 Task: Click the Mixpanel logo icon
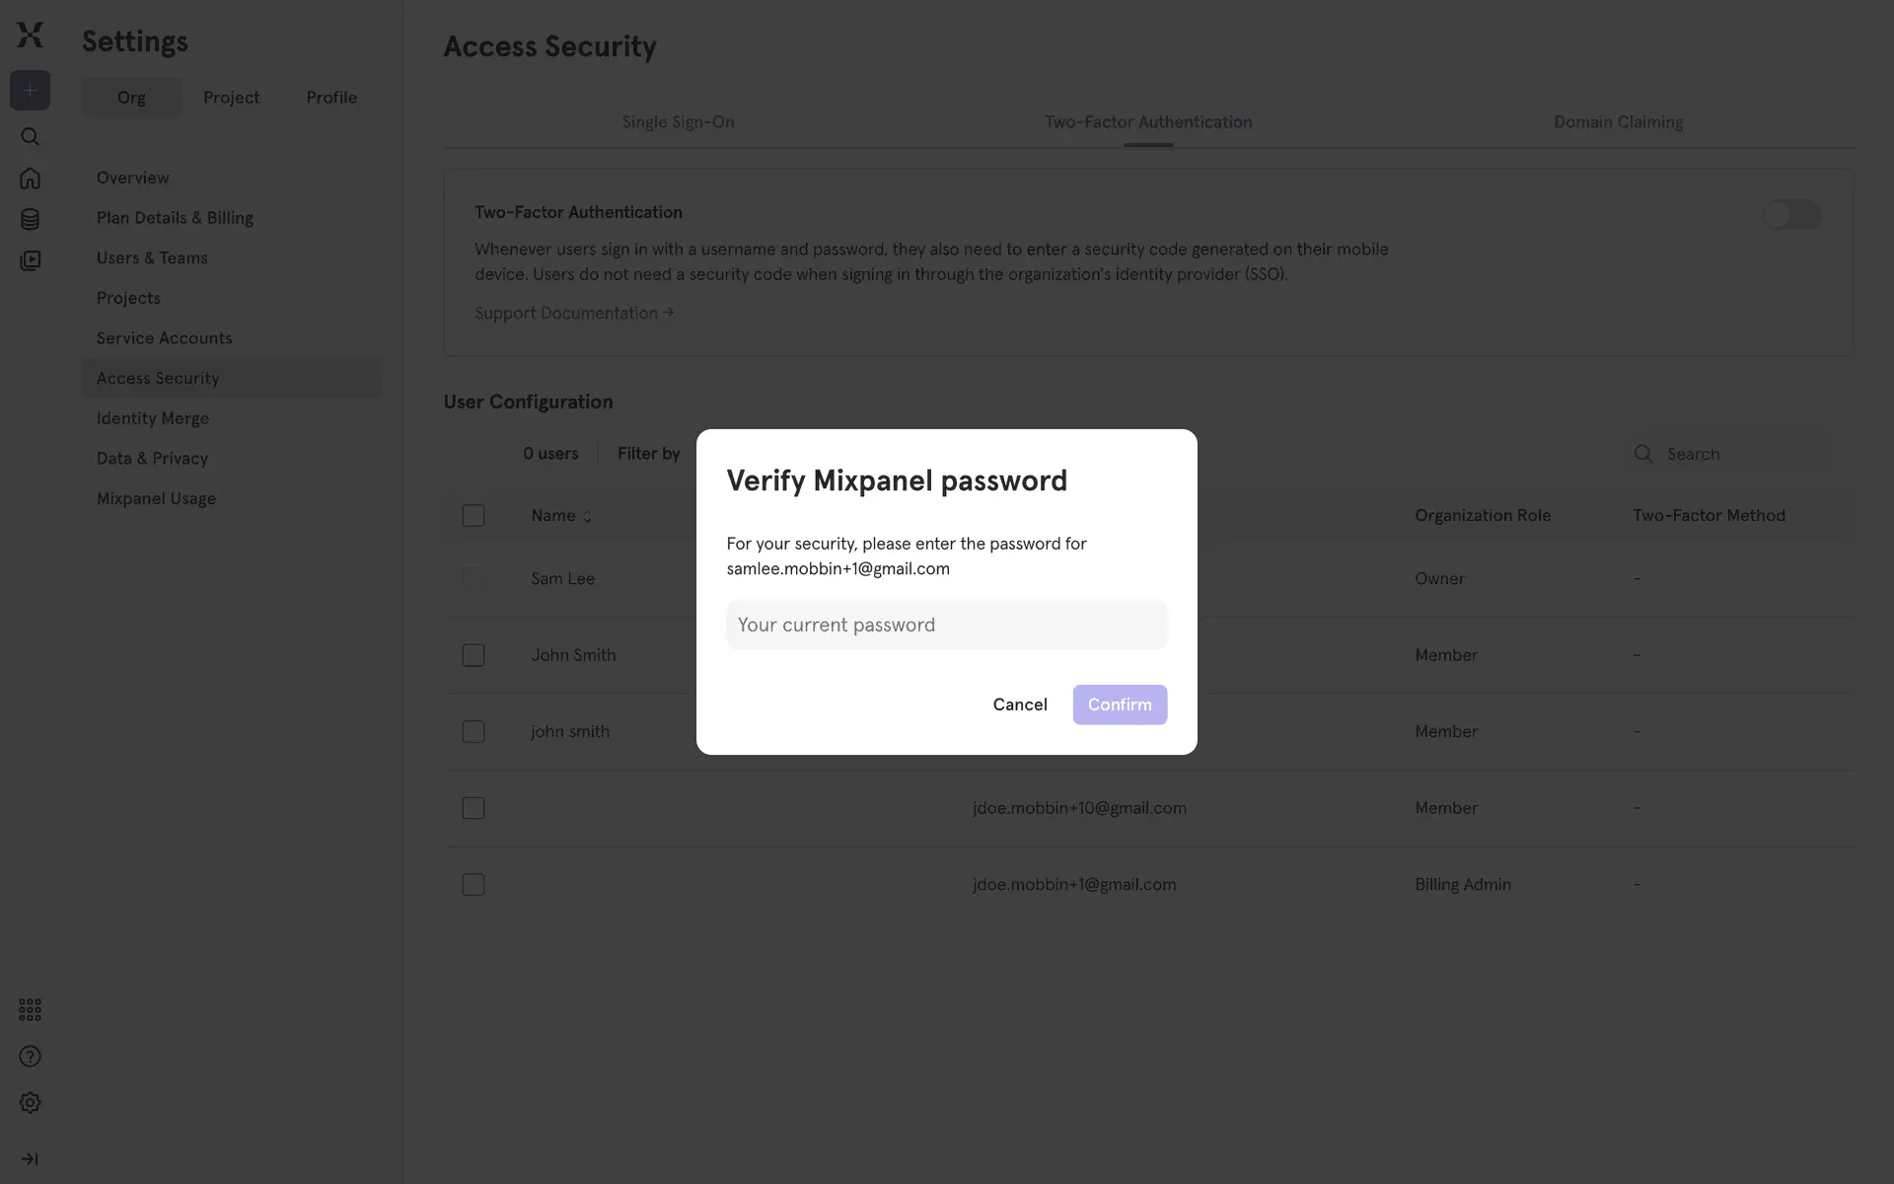click(x=30, y=35)
